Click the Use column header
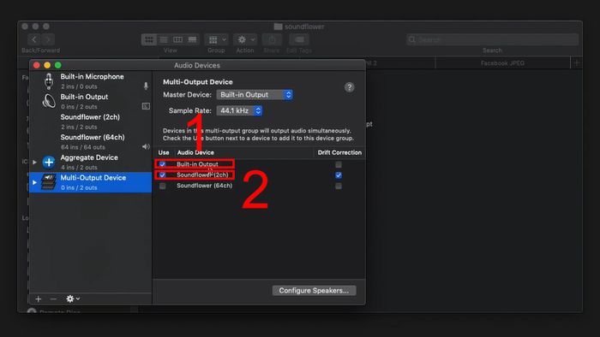The image size is (600, 337). click(x=164, y=152)
